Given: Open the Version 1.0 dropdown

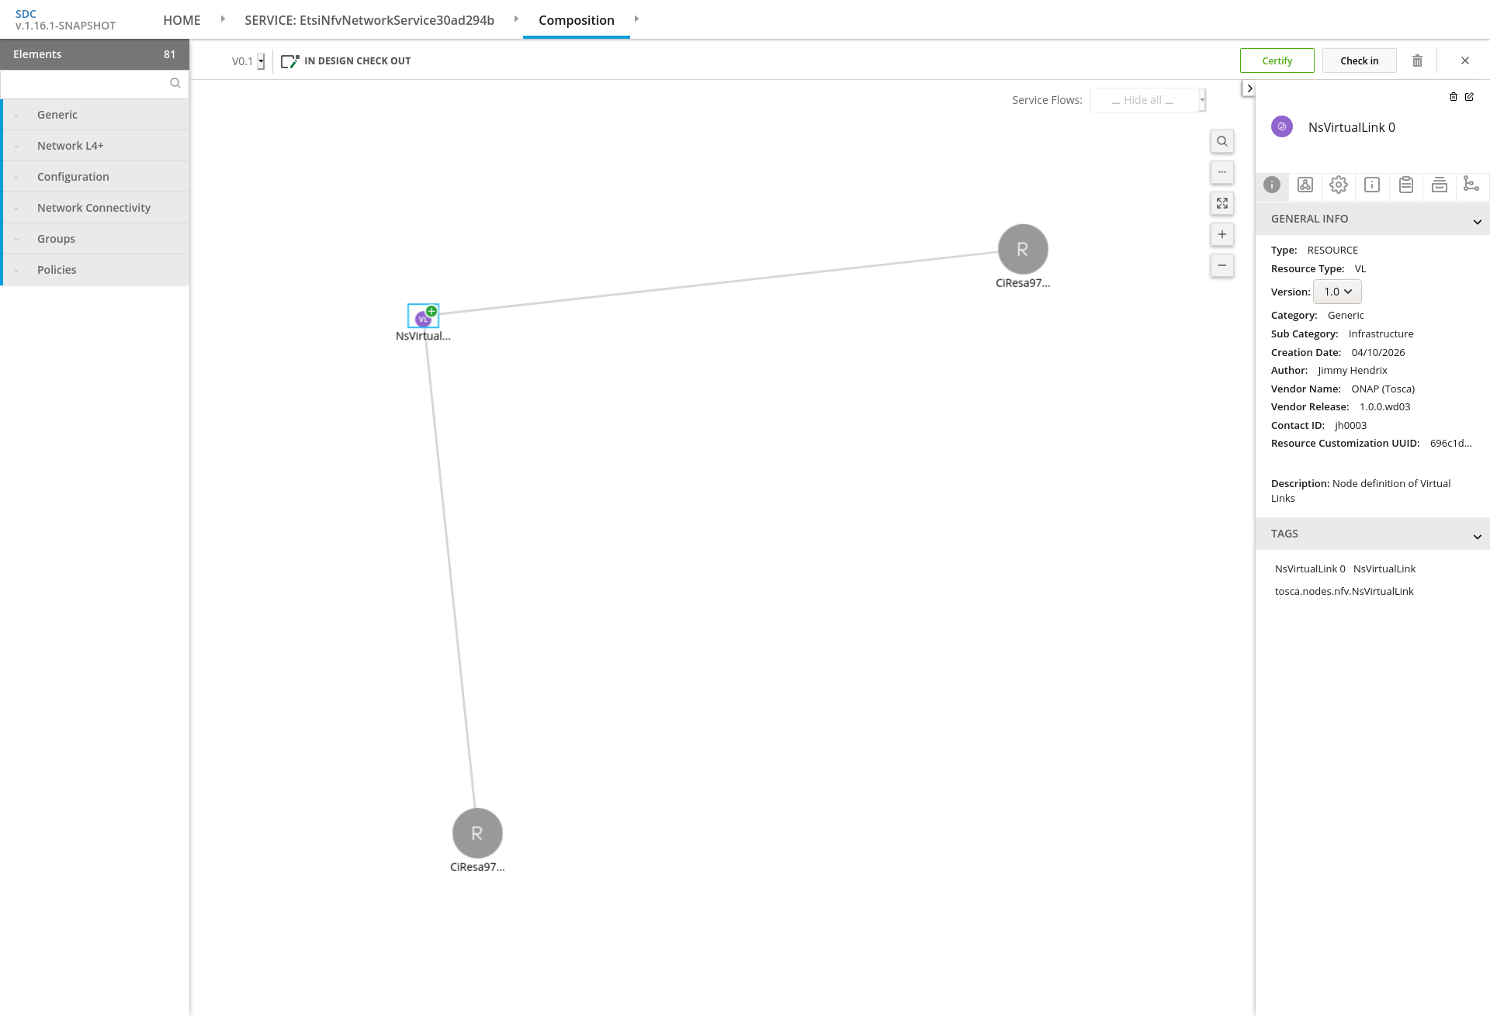Looking at the screenshot, I should (x=1337, y=292).
